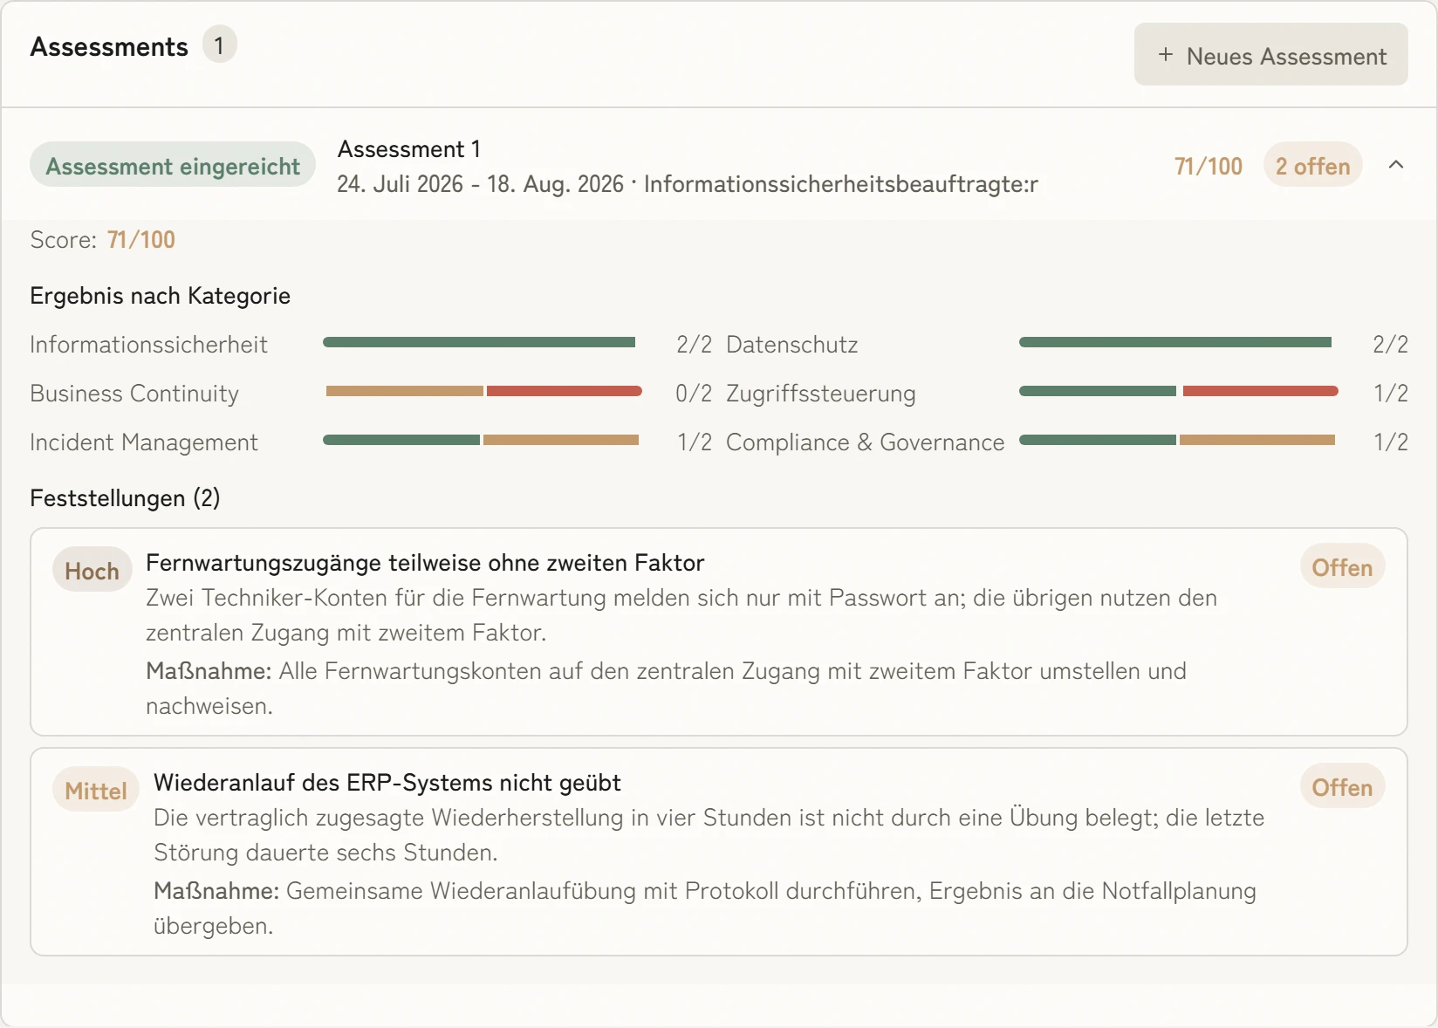Click the 2 offen badge

[x=1312, y=165]
